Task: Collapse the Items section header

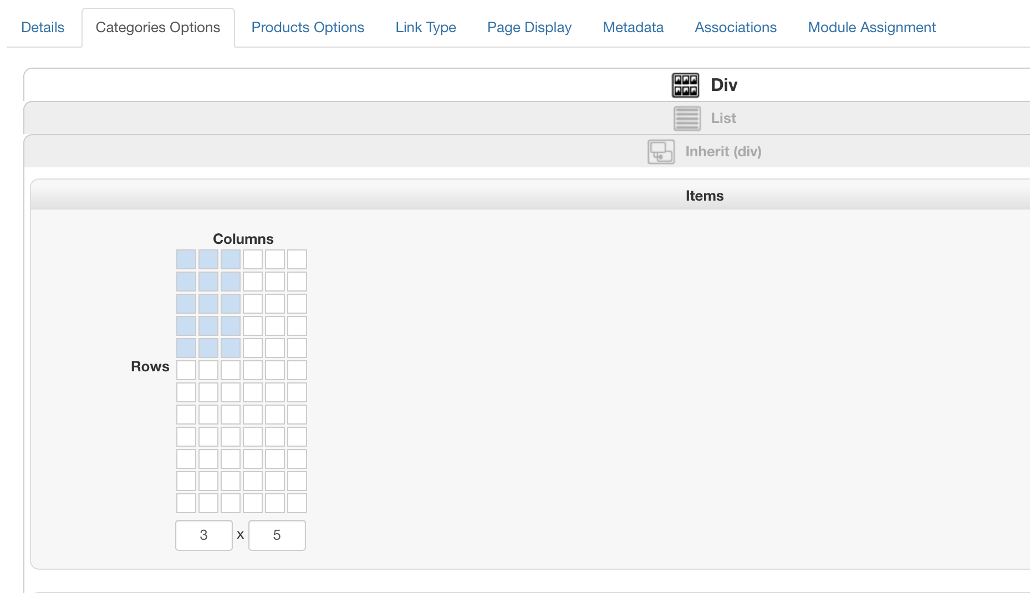Action: click(704, 196)
